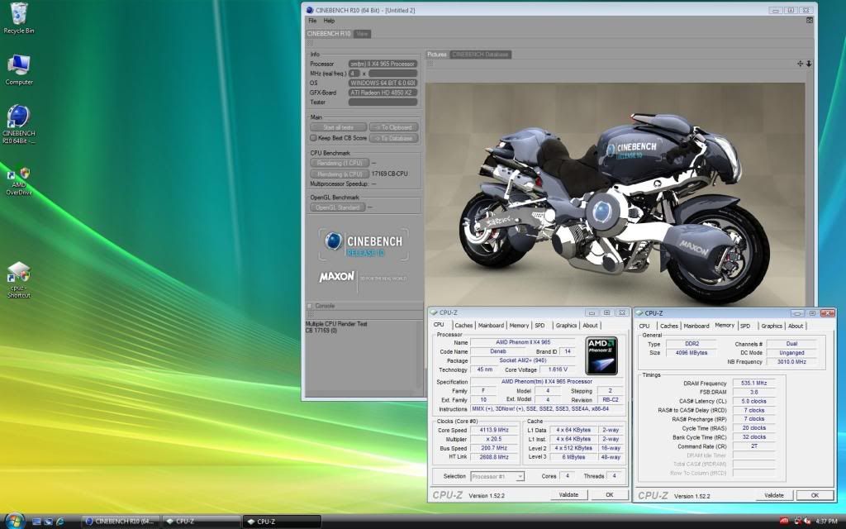Select the cpuz Shortcut desktop icon
Viewport: 846px width, 529px height.
tap(18, 273)
